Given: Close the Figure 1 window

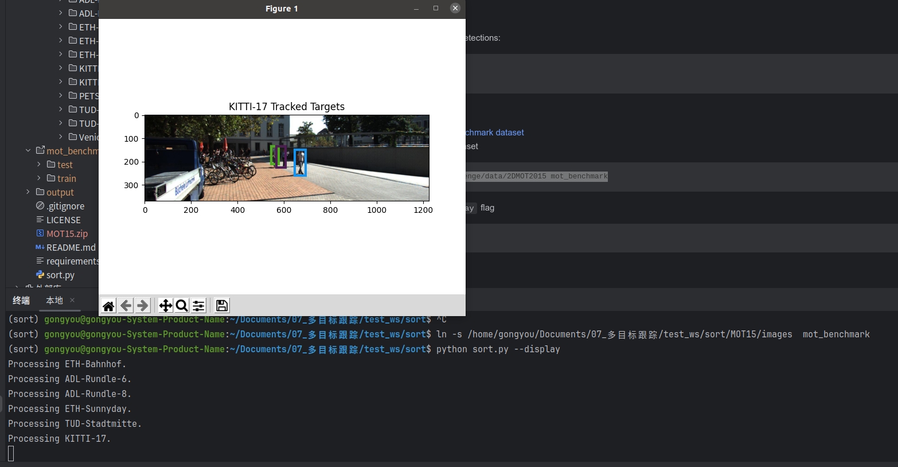Looking at the screenshot, I should (455, 8).
